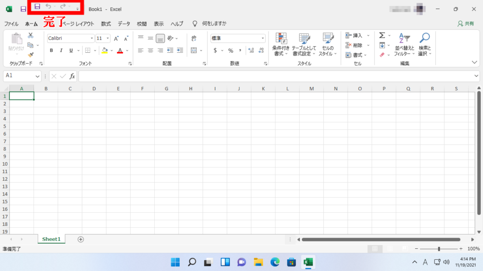Click the Percent Style icon
Screen dimensions: 483x271
tap(231, 50)
